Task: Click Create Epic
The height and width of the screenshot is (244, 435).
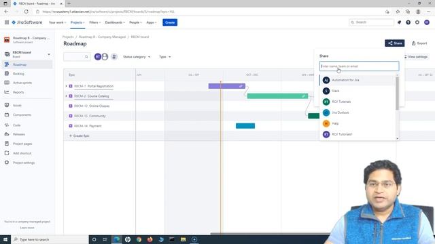Action: click(x=79, y=136)
